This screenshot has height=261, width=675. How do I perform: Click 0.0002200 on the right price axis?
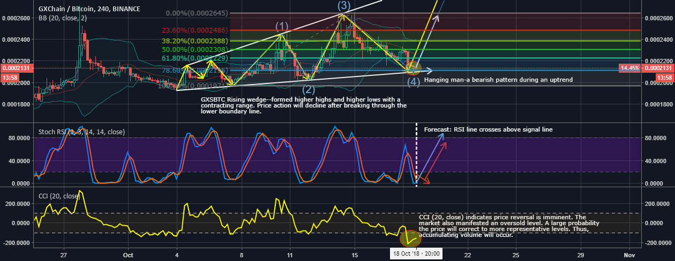(658, 61)
